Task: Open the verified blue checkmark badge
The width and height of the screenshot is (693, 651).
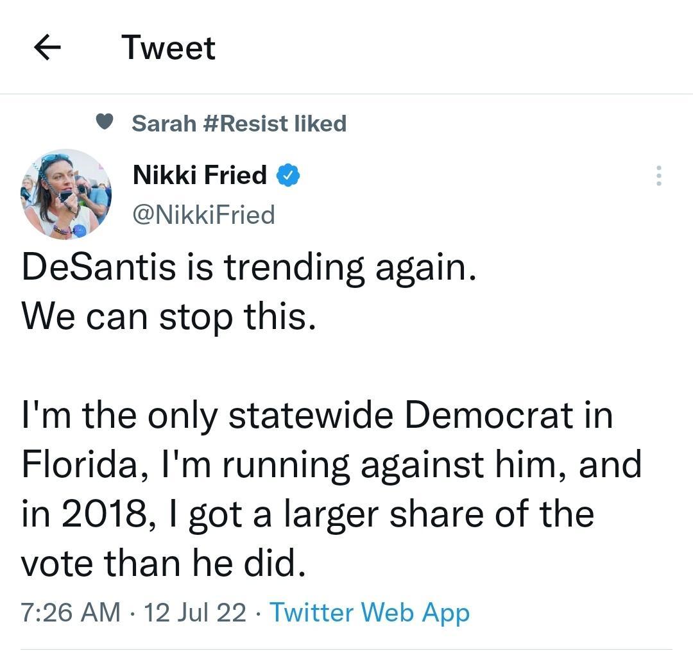Action: tap(288, 174)
